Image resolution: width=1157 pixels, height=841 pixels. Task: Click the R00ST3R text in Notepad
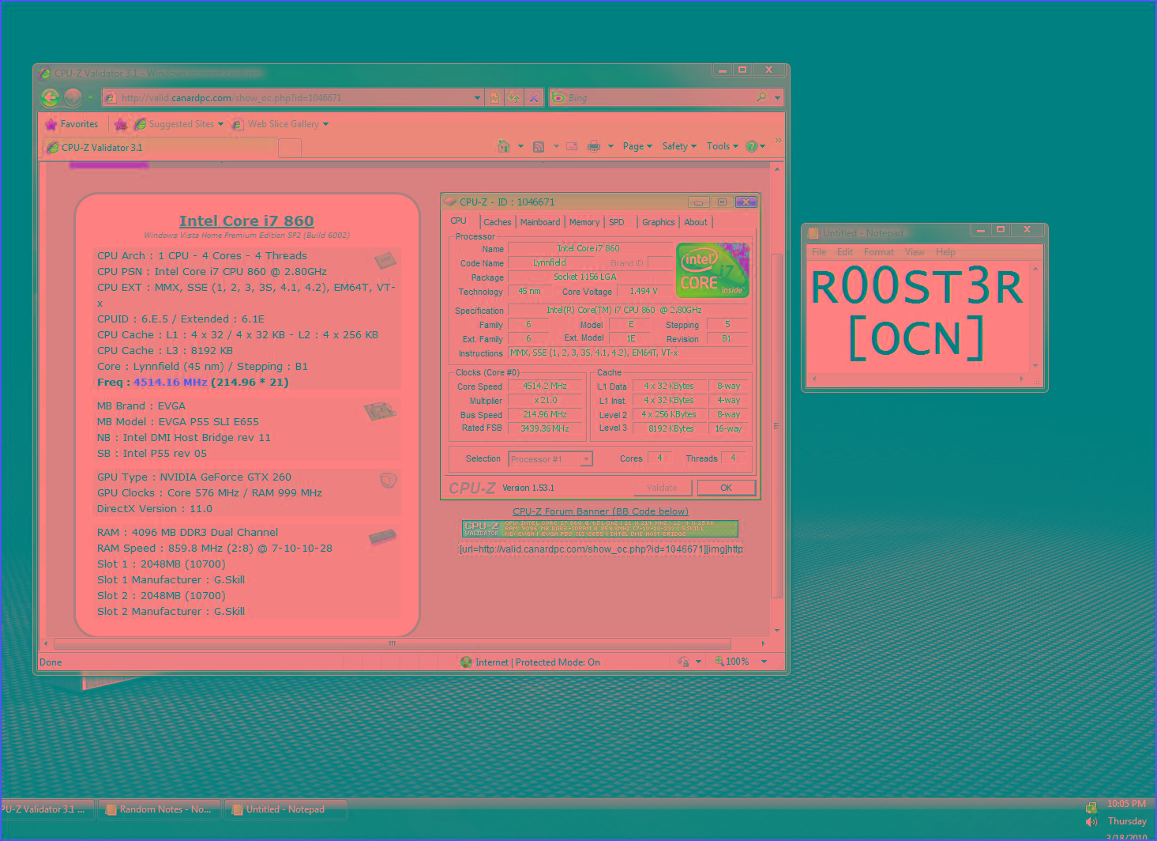[x=917, y=287]
